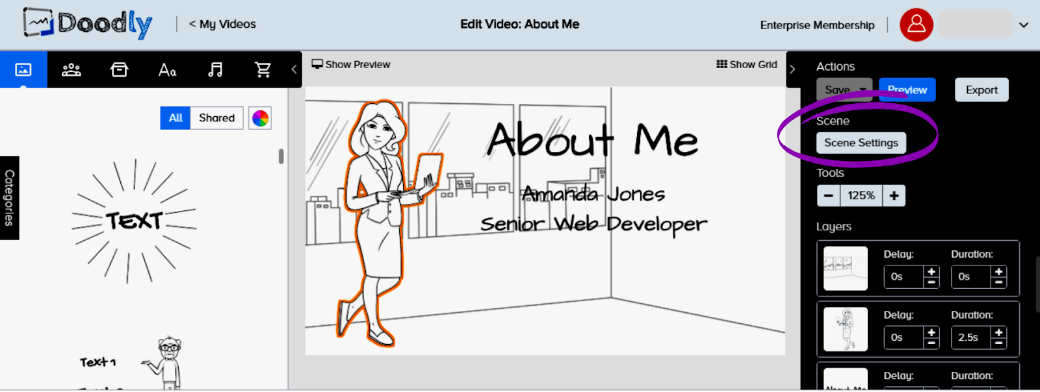Screen dimensions: 1040x392
Task: Edit the background layer Duration field
Action: point(971,276)
